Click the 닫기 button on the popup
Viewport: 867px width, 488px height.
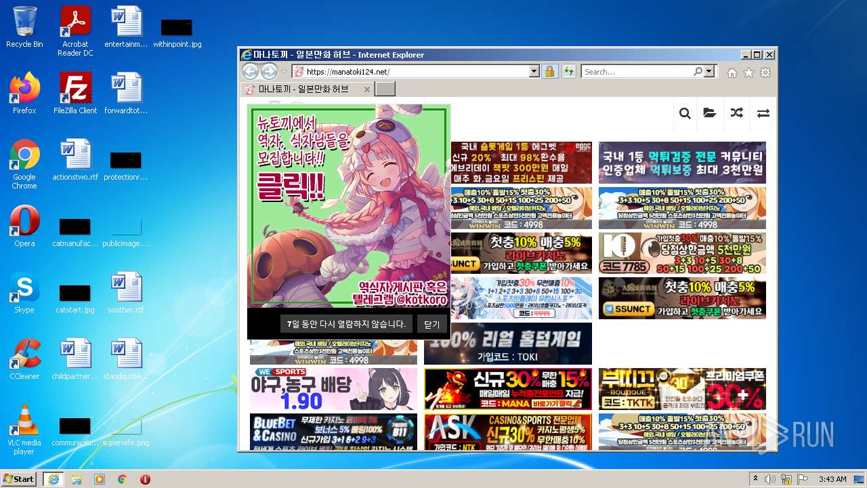coord(431,324)
